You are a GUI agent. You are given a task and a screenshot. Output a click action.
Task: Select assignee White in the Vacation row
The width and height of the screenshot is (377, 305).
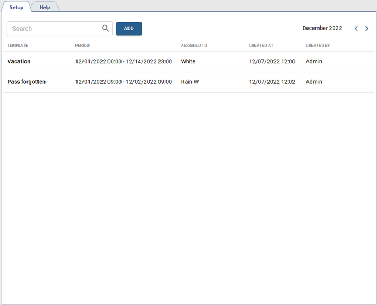click(188, 62)
